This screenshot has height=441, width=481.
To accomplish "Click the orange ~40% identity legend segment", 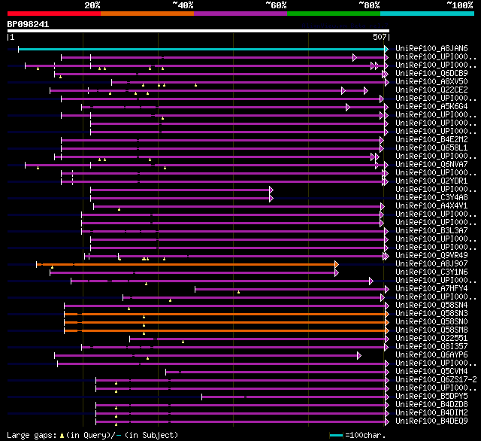I will (147, 14).
